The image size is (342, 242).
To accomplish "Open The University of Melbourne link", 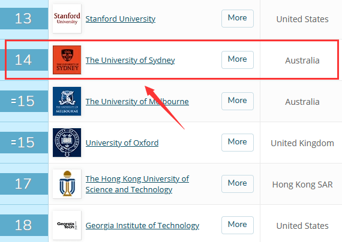I will 137,101.
